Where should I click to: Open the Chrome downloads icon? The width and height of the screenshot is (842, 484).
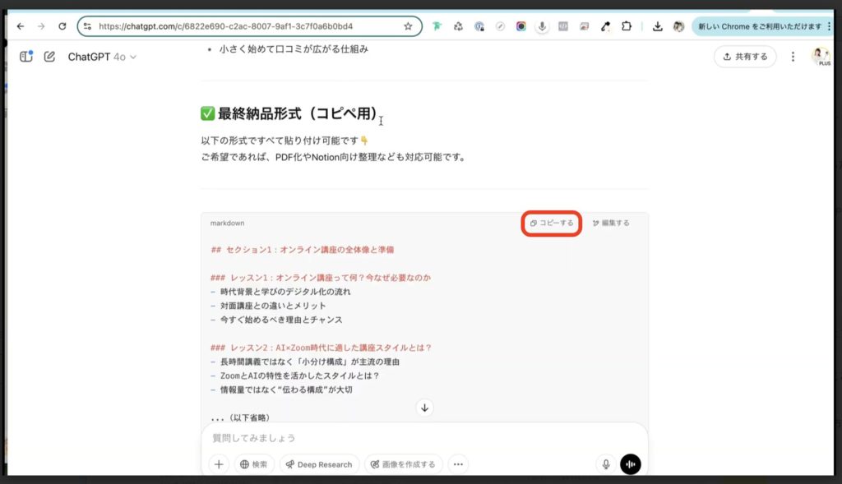pyautogui.click(x=658, y=25)
